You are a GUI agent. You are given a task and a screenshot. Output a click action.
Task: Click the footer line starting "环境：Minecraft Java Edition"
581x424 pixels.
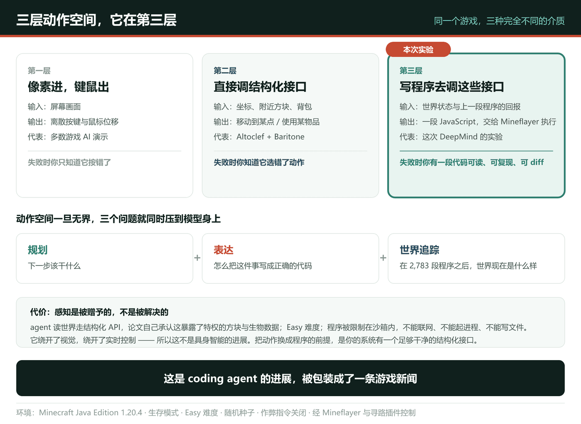[216, 413]
